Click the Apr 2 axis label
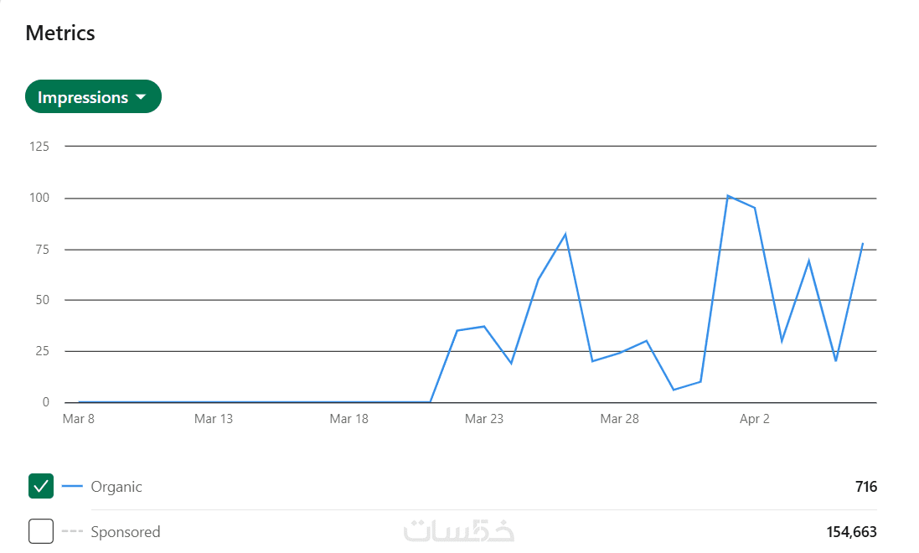The width and height of the screenshot is (919, 553). click(x=755, y=419)
